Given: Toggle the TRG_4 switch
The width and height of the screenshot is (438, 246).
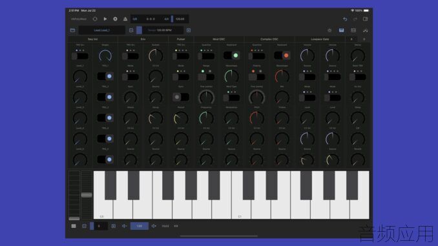Looking at the screenshot, I should point(105,139).
